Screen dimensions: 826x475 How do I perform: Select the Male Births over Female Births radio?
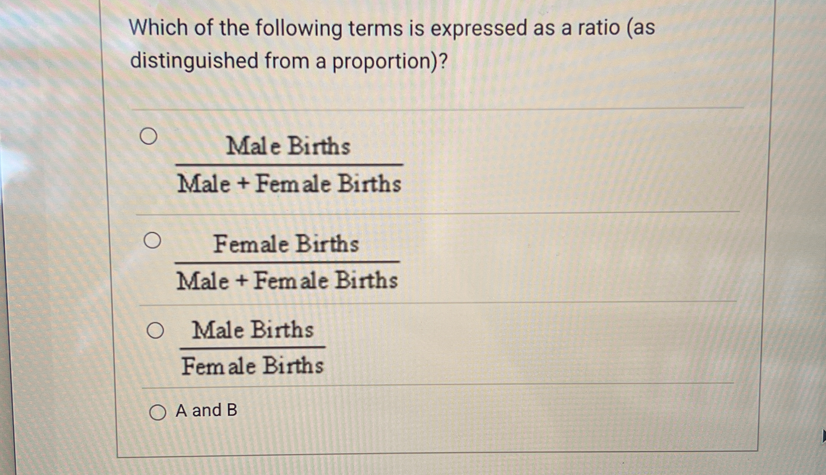[155, 330]
